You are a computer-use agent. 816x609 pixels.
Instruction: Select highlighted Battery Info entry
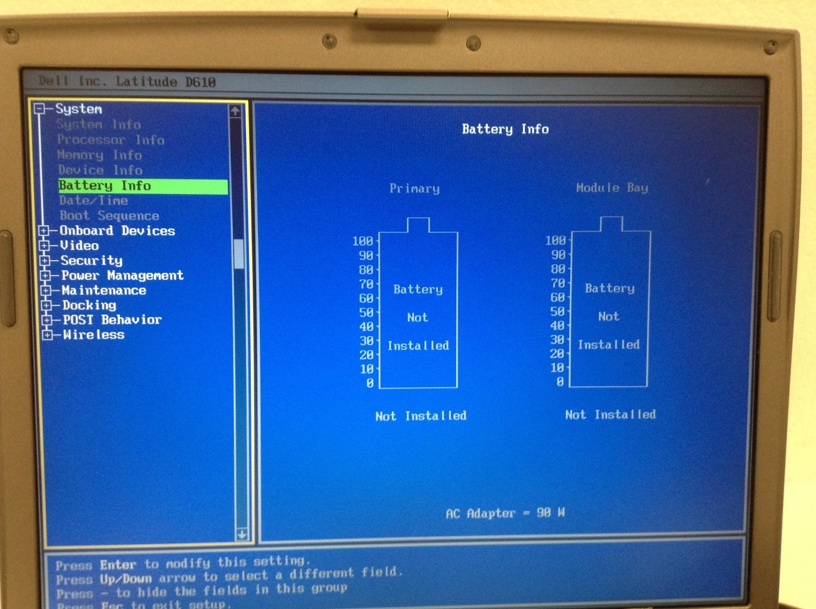tap(143, 186)
